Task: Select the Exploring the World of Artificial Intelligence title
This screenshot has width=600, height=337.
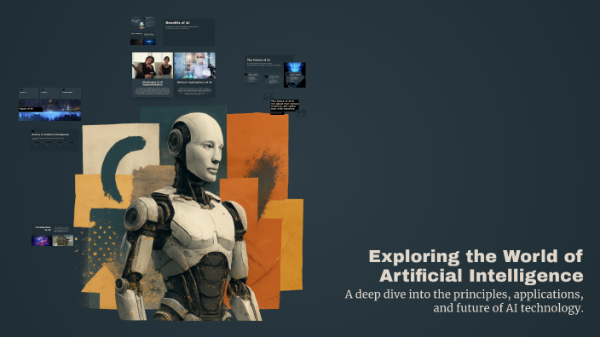Action: 476,266
